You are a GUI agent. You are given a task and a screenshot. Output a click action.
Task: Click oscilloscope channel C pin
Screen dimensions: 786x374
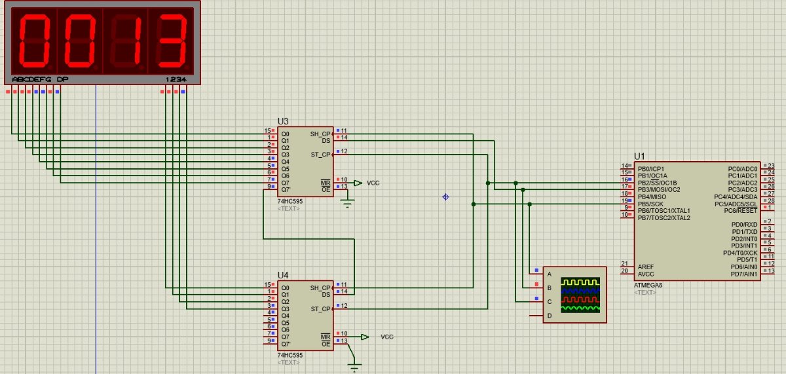click(538, 301)
